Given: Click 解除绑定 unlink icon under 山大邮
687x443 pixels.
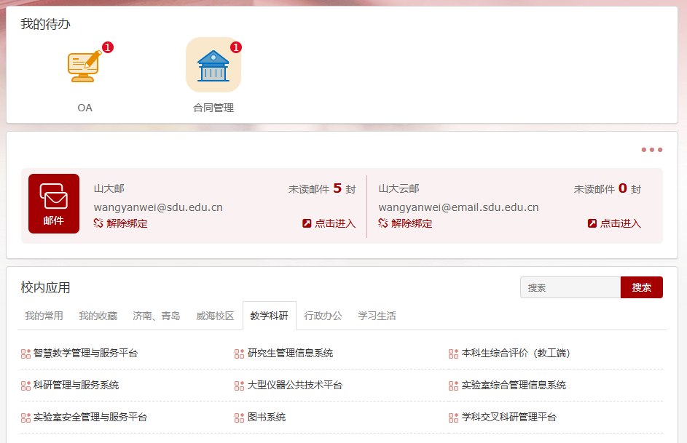Looking at the screenshot, I should click(98, 223).
